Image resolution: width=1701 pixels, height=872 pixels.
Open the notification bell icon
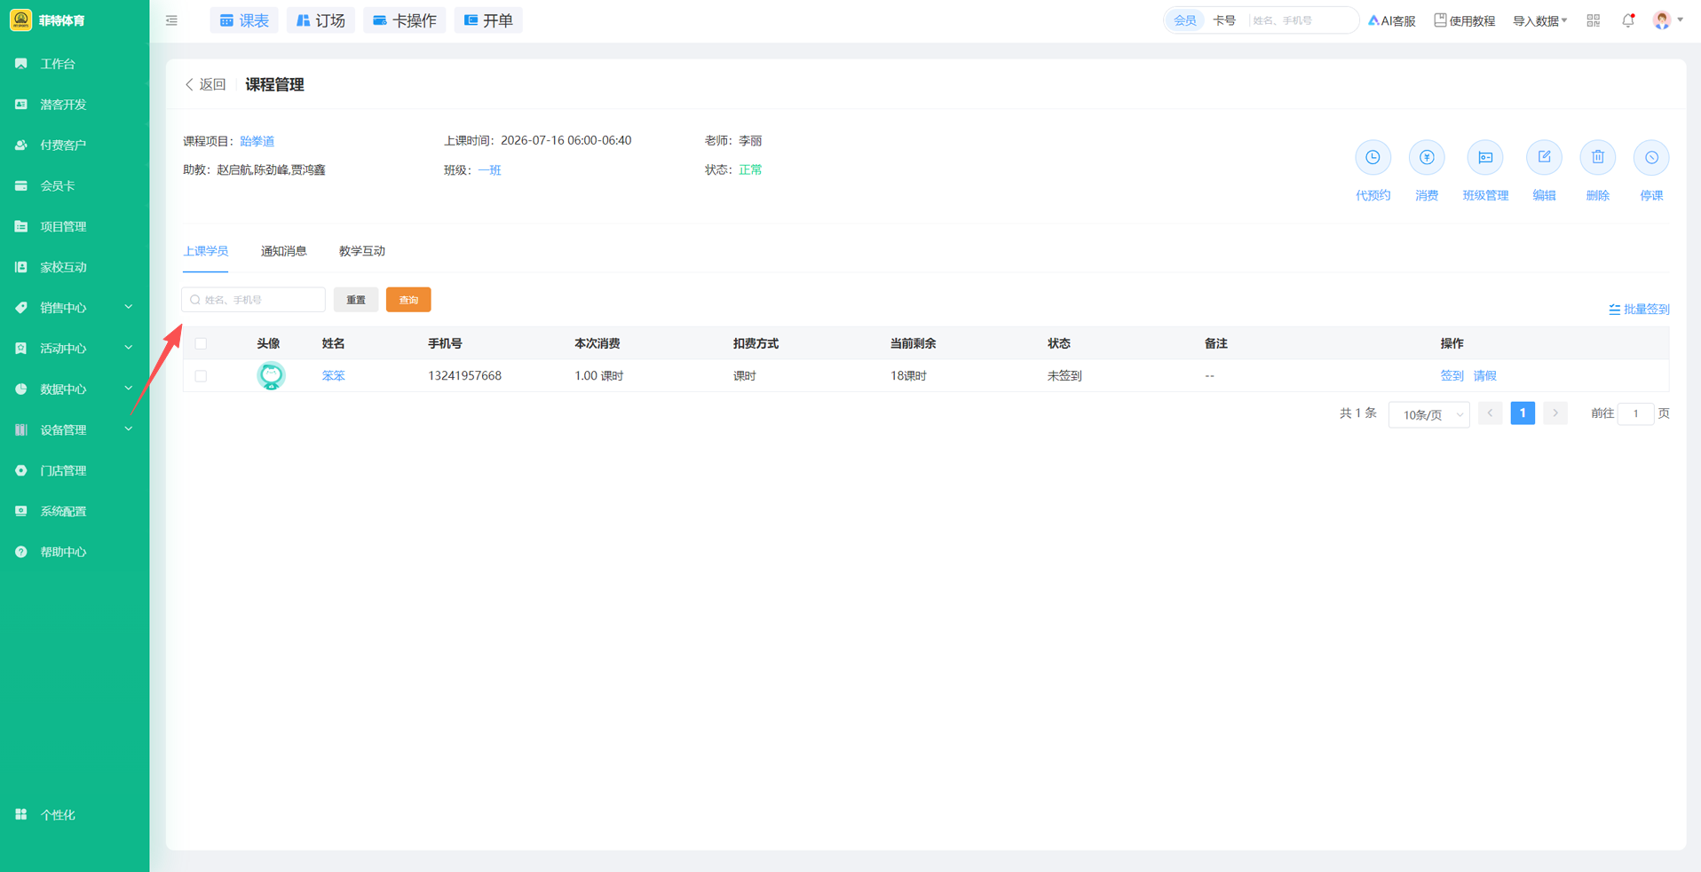[x=1628, y=20]
